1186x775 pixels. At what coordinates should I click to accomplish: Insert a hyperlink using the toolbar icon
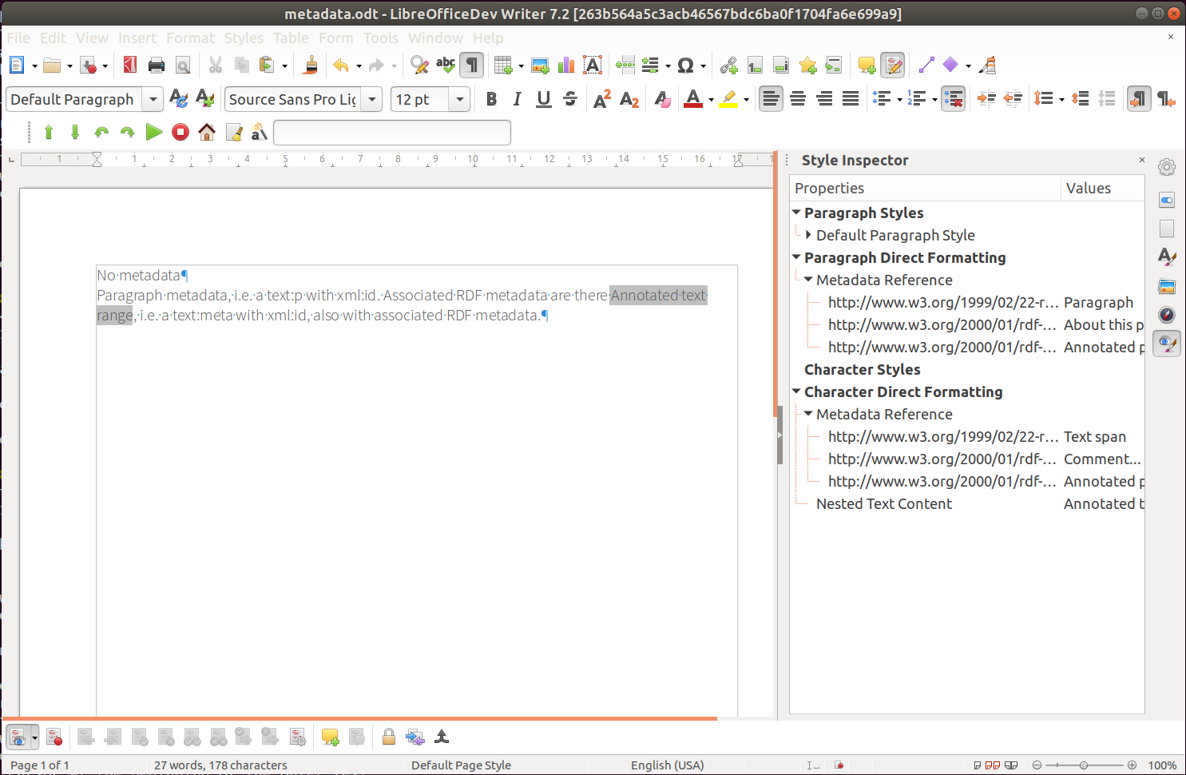[x=728, y=65]
